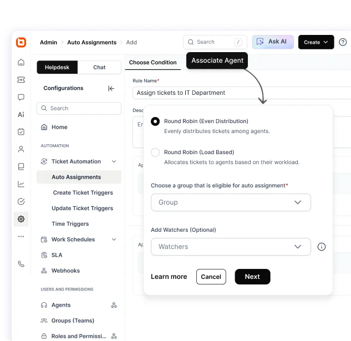Image resolution: width=351 pixels, height=341 pixels.
Task: Select Round Robin (Even Distribution) radio
Action: 155,121
